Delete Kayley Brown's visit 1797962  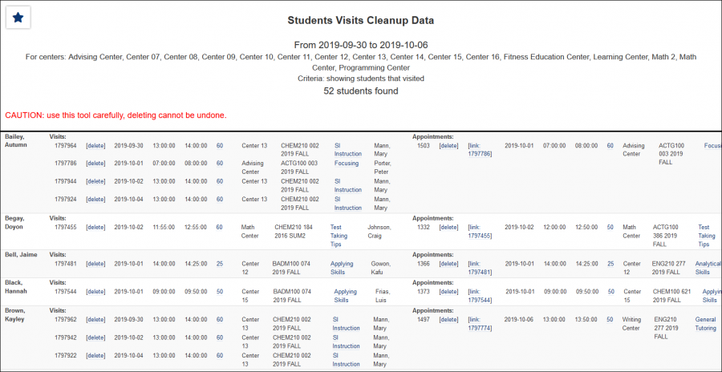click(95, 319)
